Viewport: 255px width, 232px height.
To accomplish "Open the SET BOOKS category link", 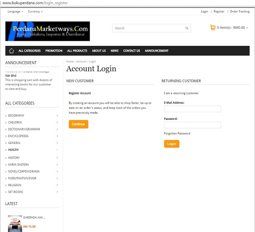I will [15, 192].
